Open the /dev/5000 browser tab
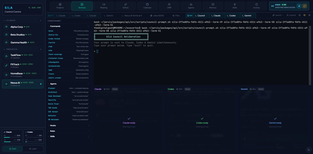This screenshot has height=154, width=313. click(157, 16)
